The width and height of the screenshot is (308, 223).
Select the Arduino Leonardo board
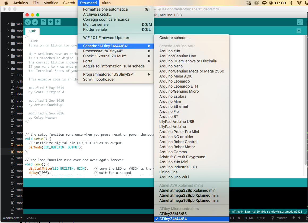tap(191, 81)
